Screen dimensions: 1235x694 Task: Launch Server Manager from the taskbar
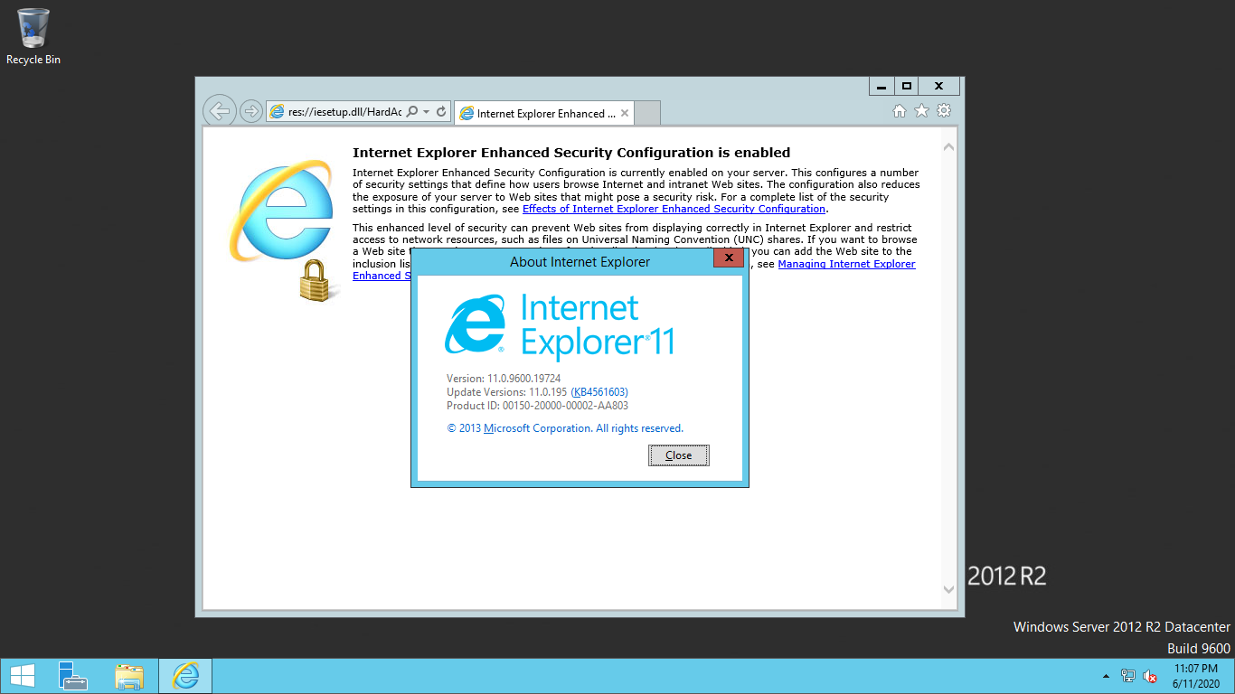click(72, 676)
